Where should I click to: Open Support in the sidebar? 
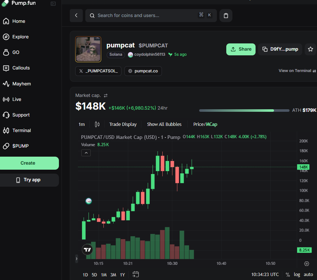coord(16,115)
